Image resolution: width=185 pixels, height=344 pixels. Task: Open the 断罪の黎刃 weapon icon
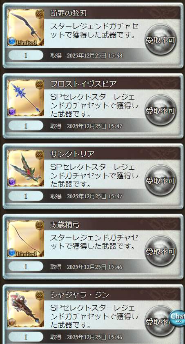pyautogui.click(x=26, y=27)
